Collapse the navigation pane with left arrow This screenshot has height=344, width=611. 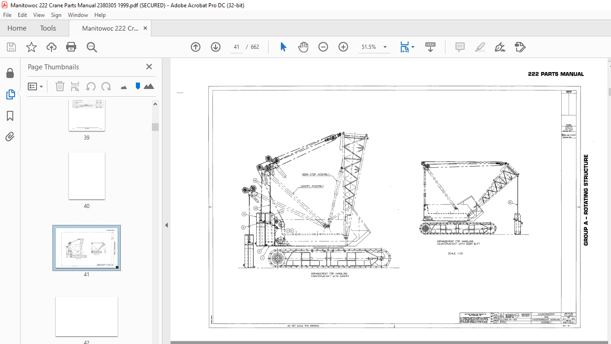(x=166, y=225)
